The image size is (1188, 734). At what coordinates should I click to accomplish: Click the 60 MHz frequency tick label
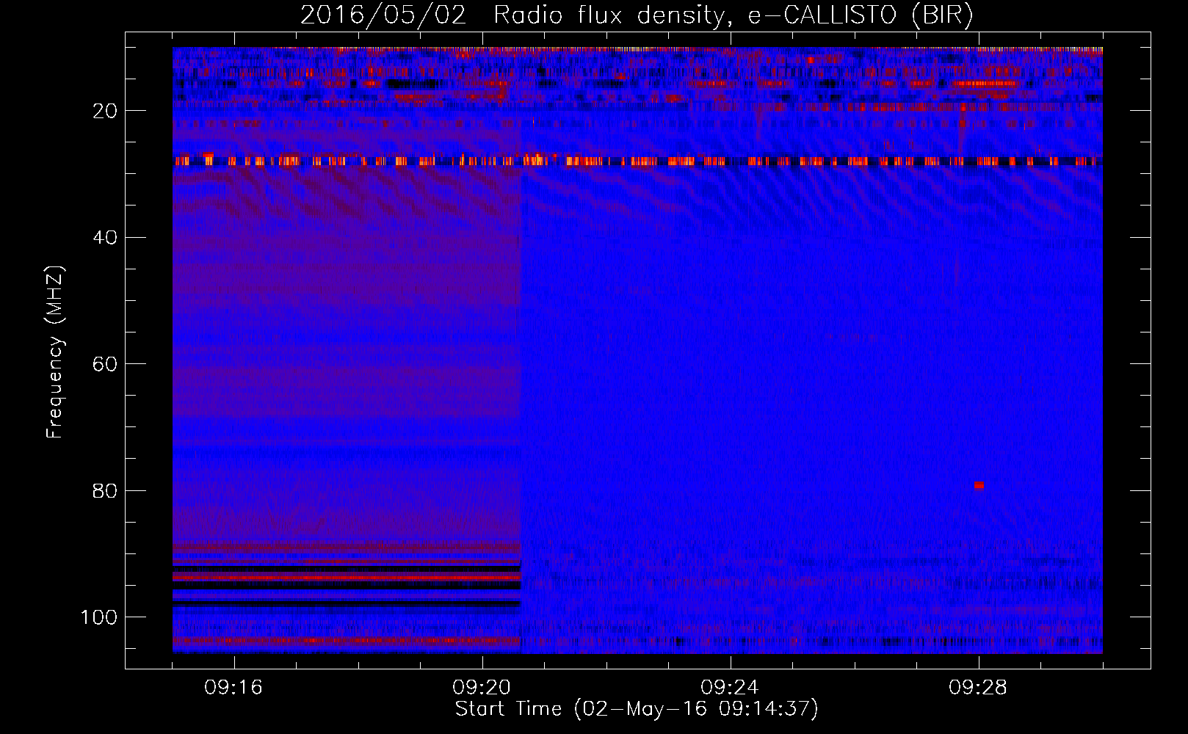tap(106, 364)
